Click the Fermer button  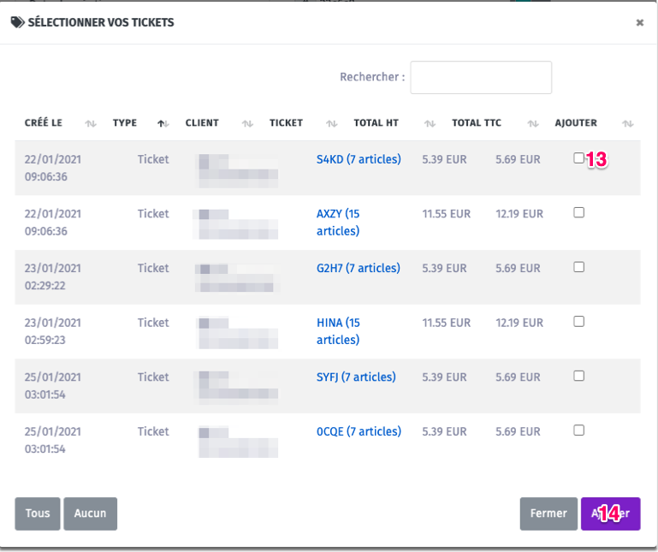point(548,513)
